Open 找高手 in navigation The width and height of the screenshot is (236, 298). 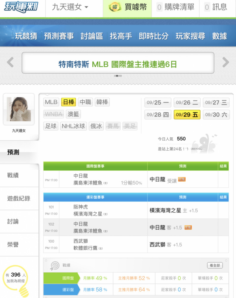[121, 36]
